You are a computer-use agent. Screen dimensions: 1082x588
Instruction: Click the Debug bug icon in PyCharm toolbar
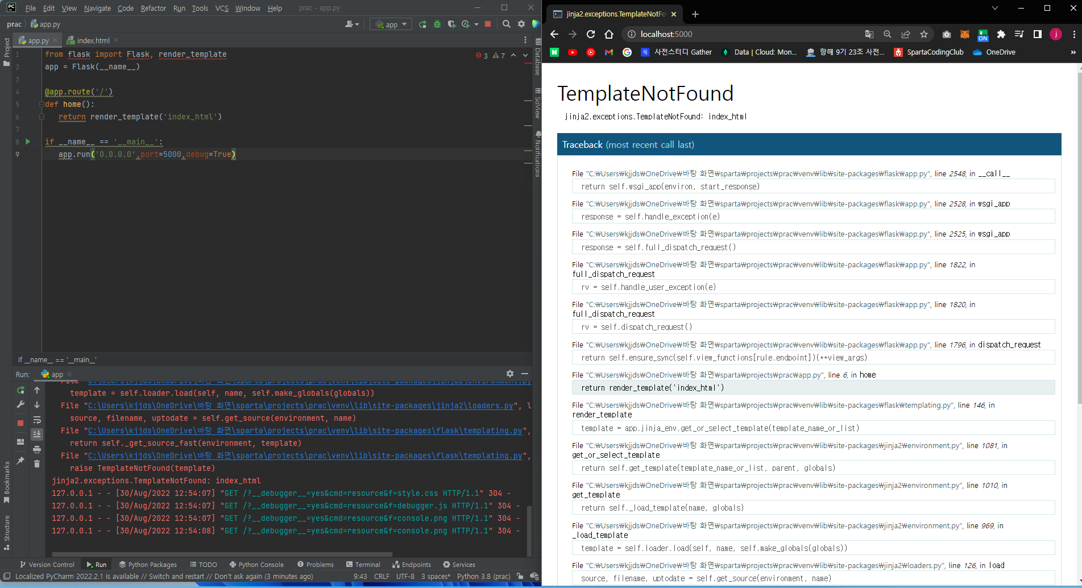(437, 24)
